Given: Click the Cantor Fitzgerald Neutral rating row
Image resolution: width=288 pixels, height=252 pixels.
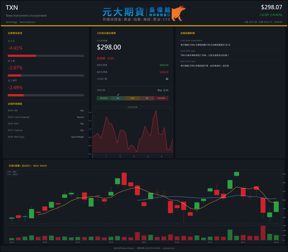Looking at the screenshot, I should [46, 117].
